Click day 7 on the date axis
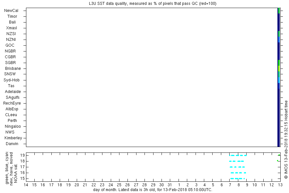The image size is (289, 193). tap(230, 185)
